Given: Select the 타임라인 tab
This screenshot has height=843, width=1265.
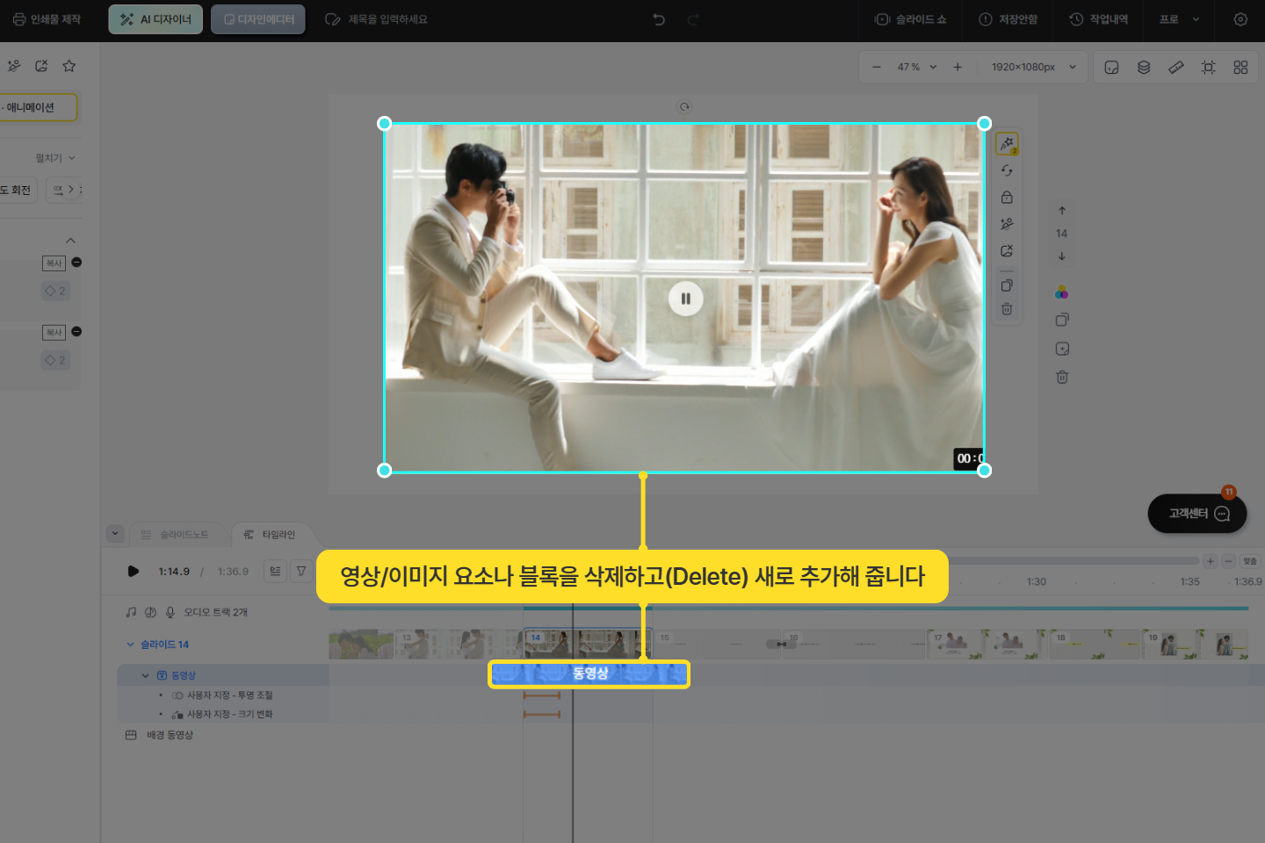Looking at the screenshot, I should 271,534.
